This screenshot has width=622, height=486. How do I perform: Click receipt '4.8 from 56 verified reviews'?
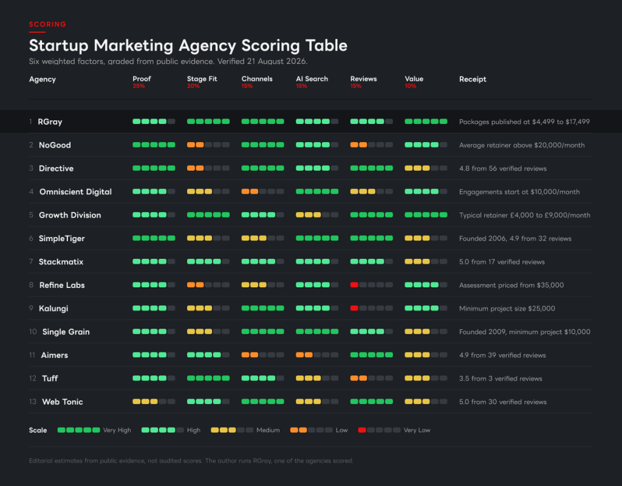point(503,169)
